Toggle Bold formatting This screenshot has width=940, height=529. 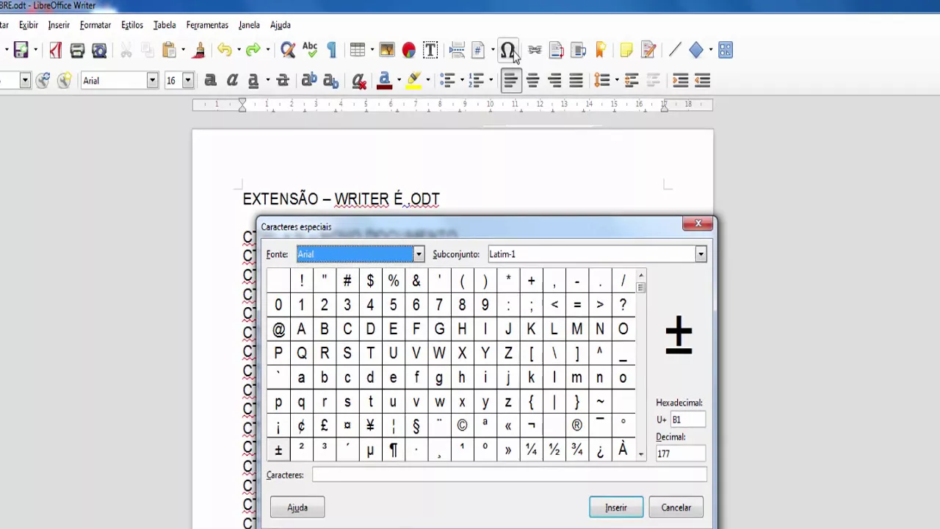[x=210, y=80]
